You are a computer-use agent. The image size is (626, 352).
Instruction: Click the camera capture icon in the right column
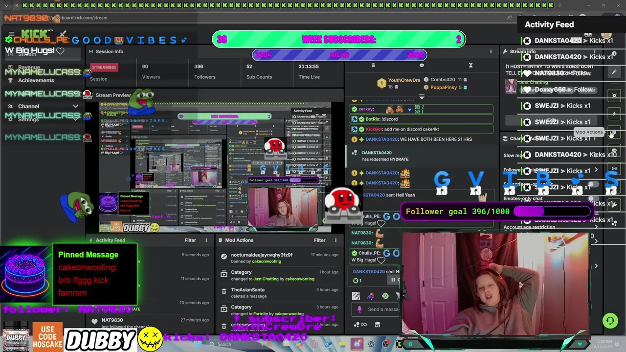tap(614, 95)
